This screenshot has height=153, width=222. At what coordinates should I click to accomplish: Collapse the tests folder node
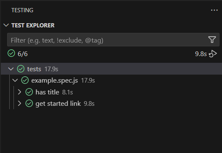[x=11, y=69]
